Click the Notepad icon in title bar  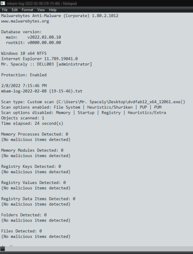point(3,3)
